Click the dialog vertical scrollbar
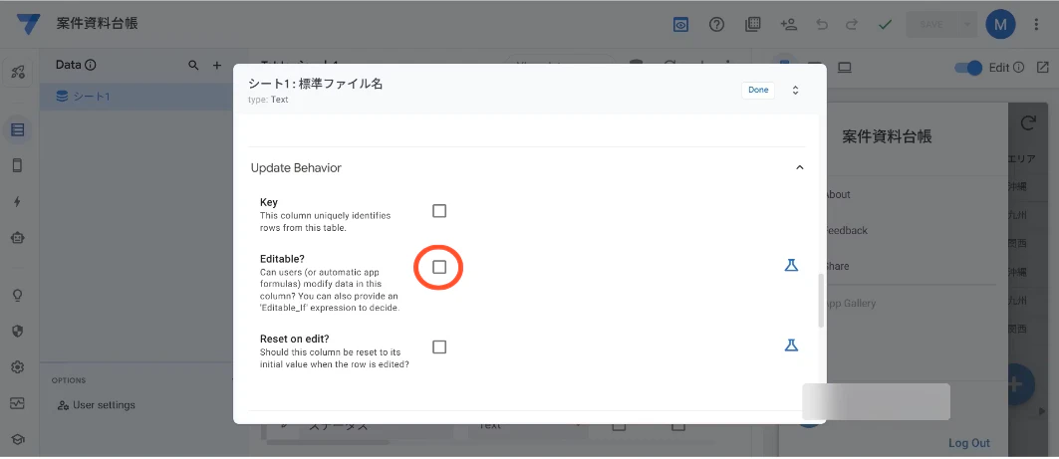Image resolution: width=1059 pixels, height=459 pixels. coord(821,301)
